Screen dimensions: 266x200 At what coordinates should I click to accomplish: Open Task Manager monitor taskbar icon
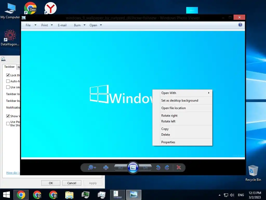click(85, 195)
